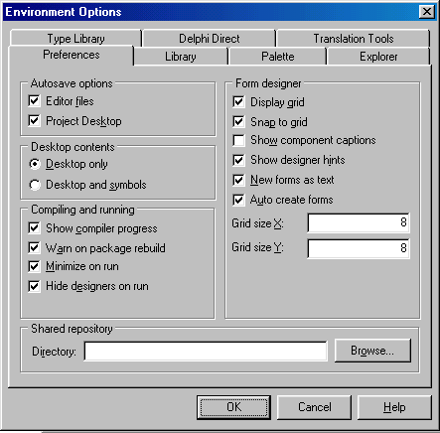This screenshot has height=433, width=440.
Task: Open the Palette tab
Action: point(278,57)
